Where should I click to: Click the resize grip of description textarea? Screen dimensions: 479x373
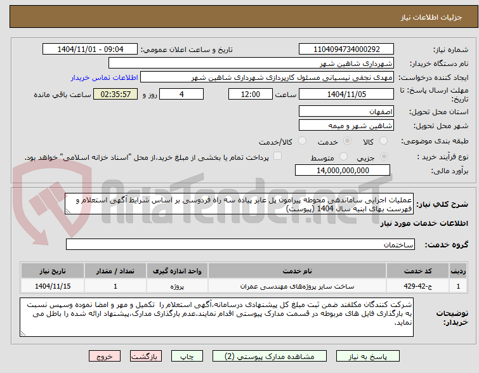pos(68,211)
